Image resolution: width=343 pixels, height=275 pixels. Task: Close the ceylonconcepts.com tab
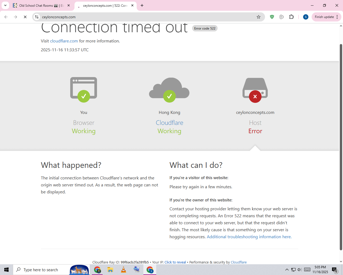[x=132, y=5]
